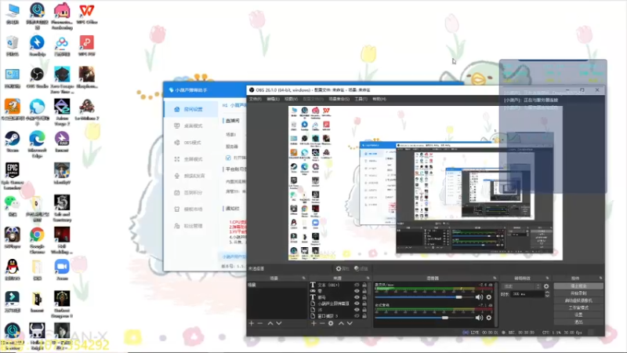
Task: Remove the selected source with minus button
Action: [x=322, y=323]
